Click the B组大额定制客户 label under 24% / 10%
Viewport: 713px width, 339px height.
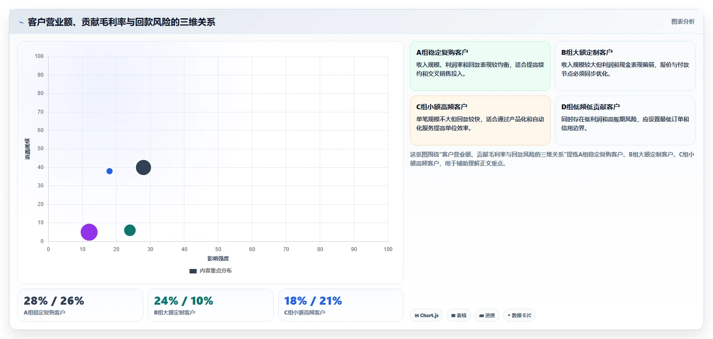(x=175, y=313)
